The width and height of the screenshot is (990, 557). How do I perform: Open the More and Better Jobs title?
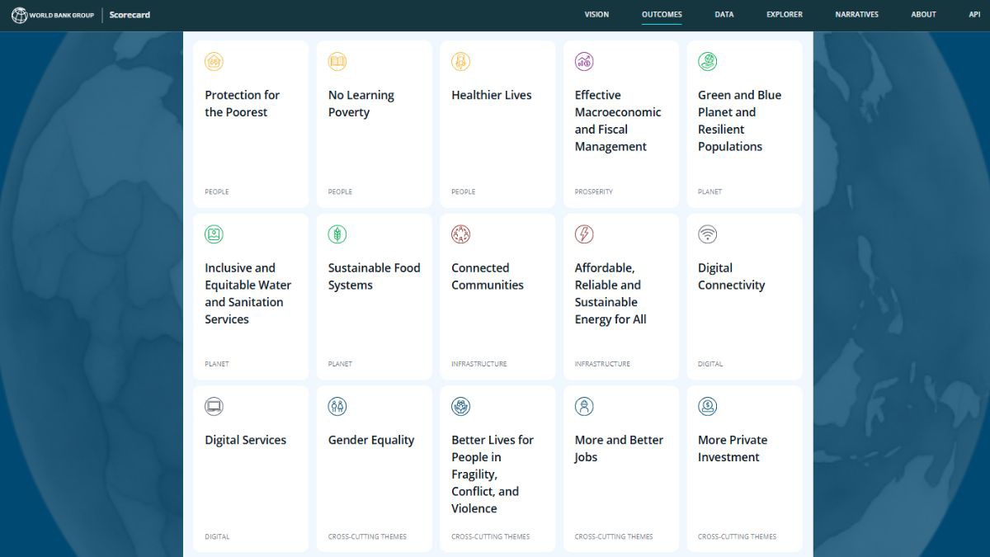click(x=619, y=449)
